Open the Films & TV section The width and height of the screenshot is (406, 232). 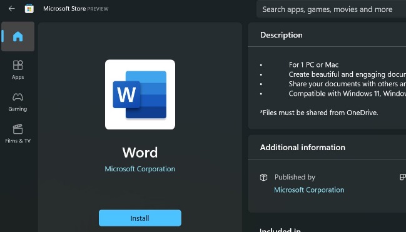click(x=18, y=134)
